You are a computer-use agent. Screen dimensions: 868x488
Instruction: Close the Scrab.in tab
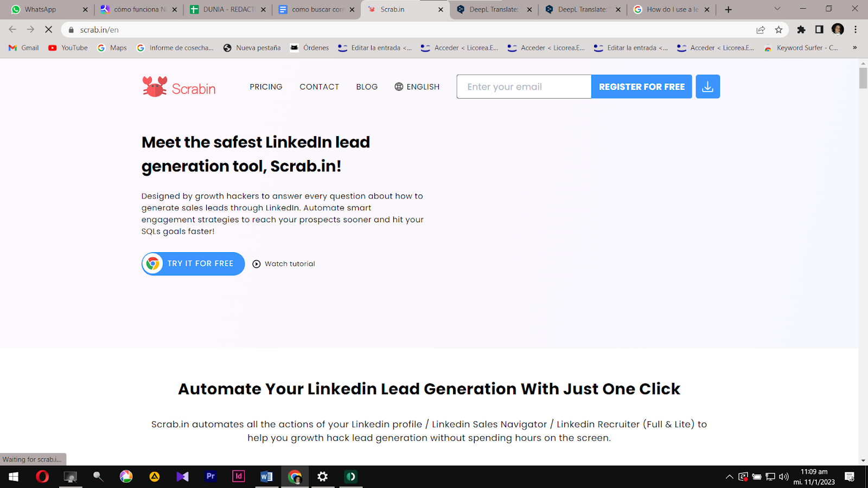[441, 10]
